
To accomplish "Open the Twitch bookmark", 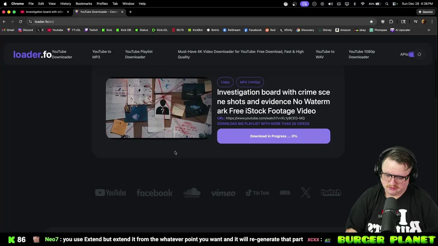I will [91, 30].
